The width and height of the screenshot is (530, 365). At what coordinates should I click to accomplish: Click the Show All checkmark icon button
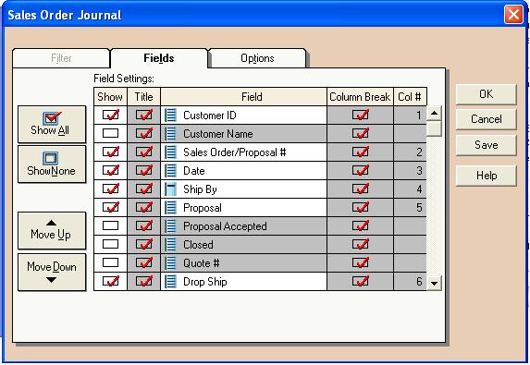52,124
